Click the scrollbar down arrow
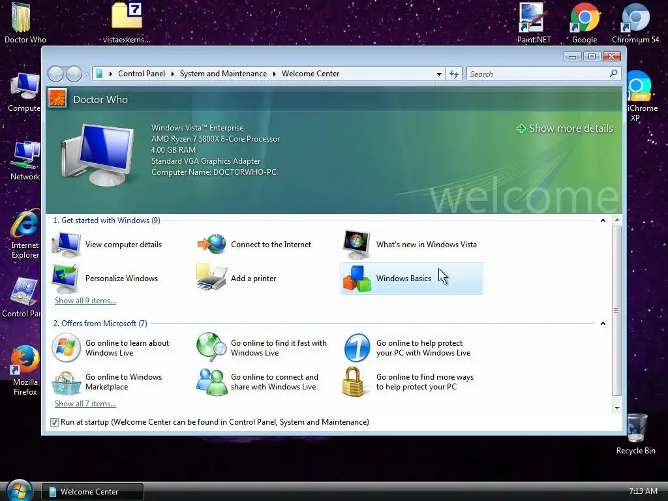 [616, 408]
